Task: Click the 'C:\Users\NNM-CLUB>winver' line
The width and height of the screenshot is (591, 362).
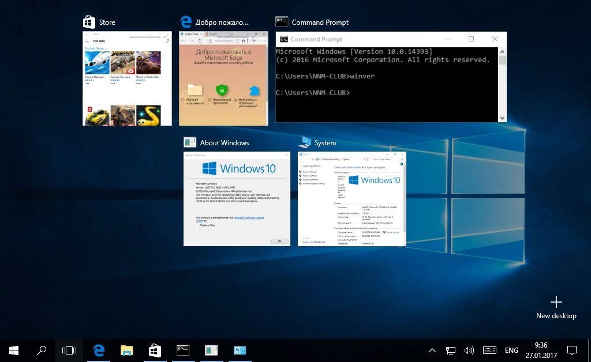Action: [326, 76]
